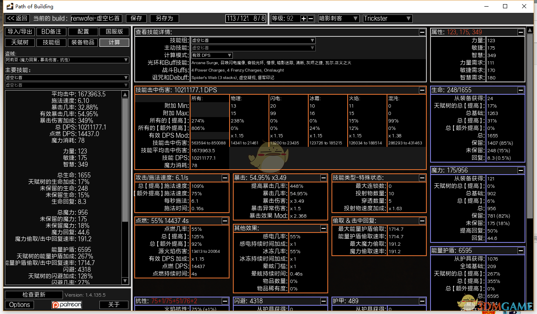The height and width of the screenshot is (314, 537).
Task: Collapse the 偷取 & 击中回复 section
Action: [x=422, y=221]
